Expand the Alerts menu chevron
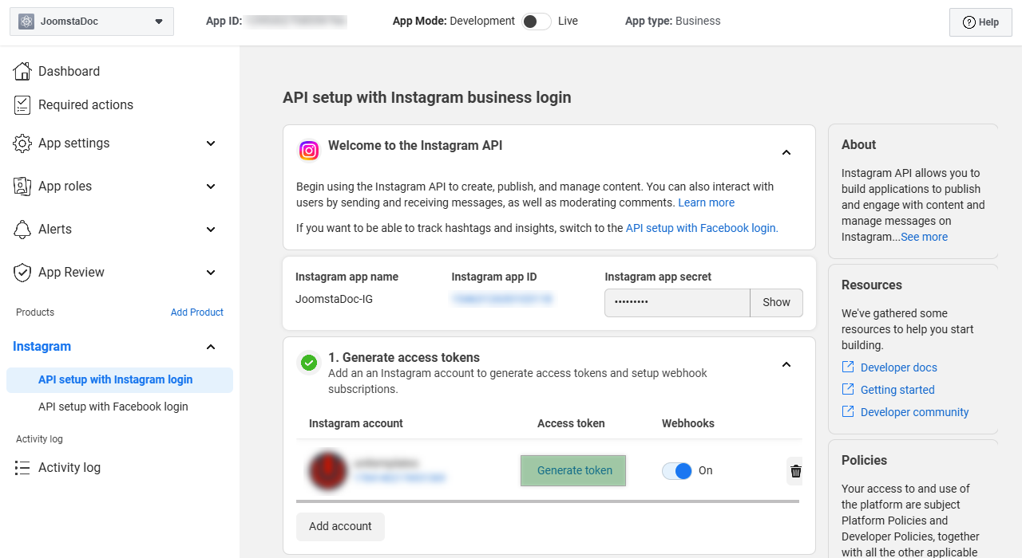The image size is (1022, 558). [x=211, y=230]
